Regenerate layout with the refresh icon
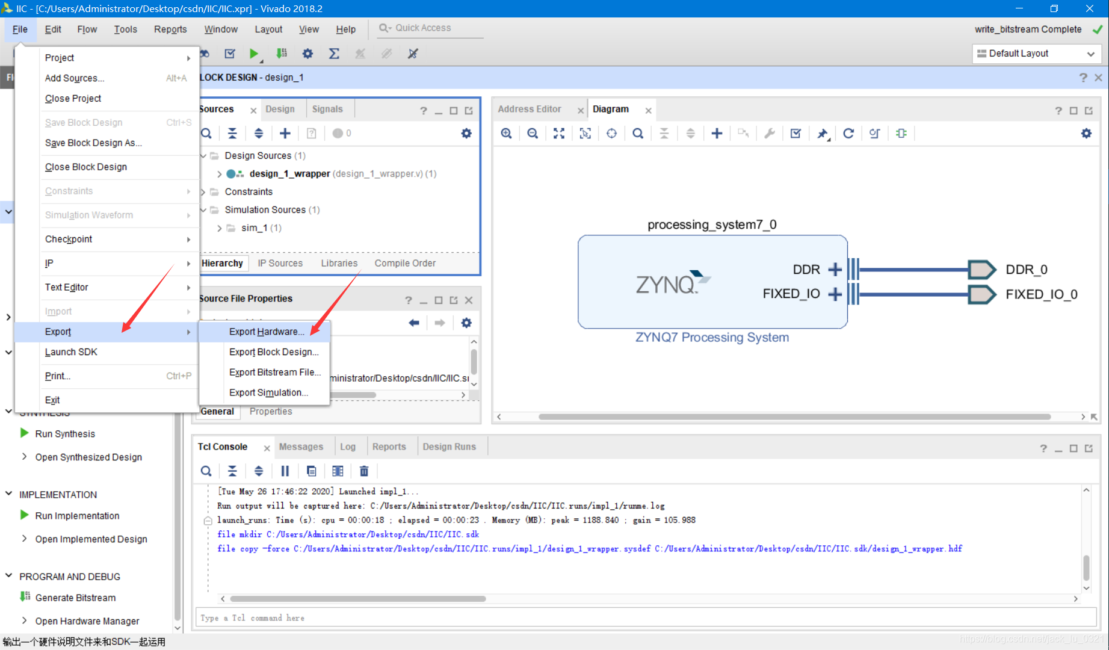The width and height of the screenshot is (1109, 650). coord(848,133)
